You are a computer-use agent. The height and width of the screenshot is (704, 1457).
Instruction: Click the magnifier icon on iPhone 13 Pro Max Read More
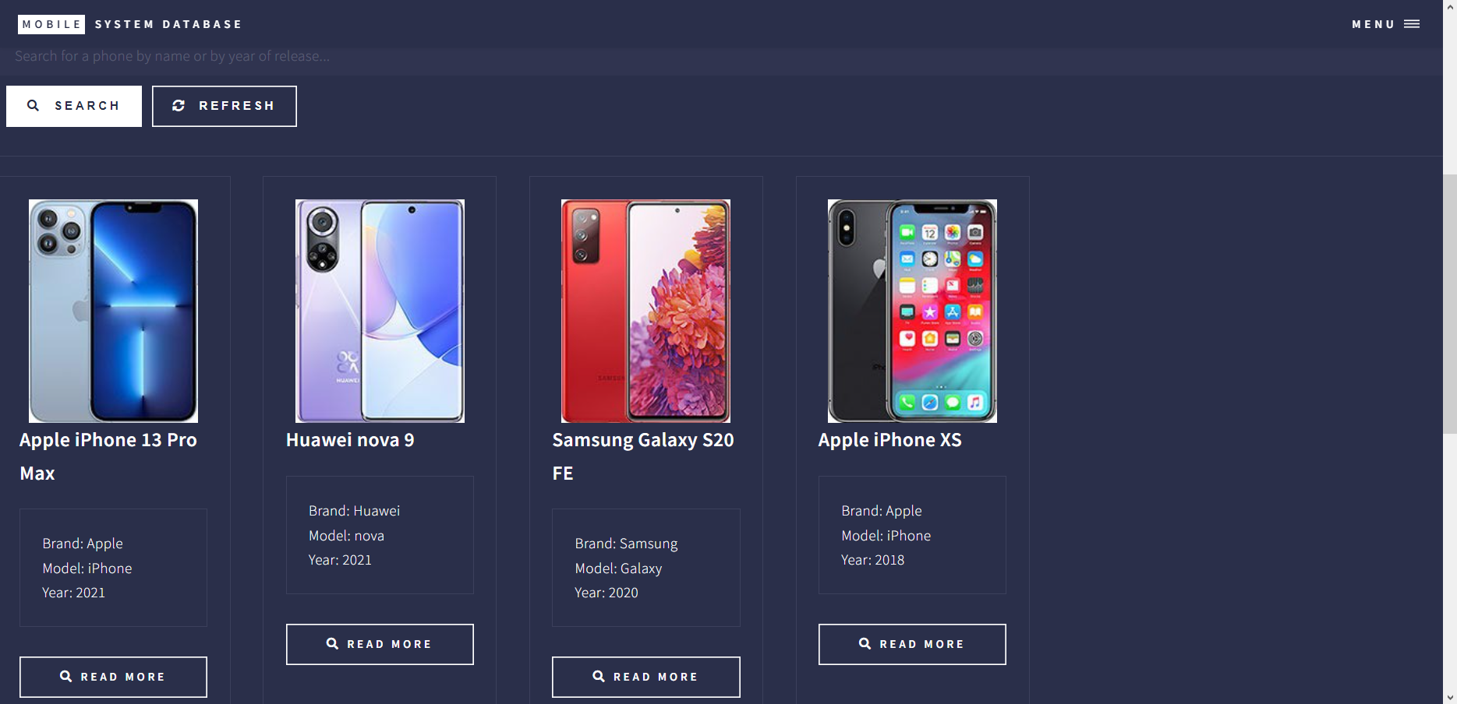pos(66,677)
